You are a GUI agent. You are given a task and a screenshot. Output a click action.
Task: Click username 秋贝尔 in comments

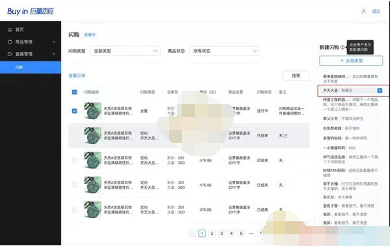click(x=329, y=197)
